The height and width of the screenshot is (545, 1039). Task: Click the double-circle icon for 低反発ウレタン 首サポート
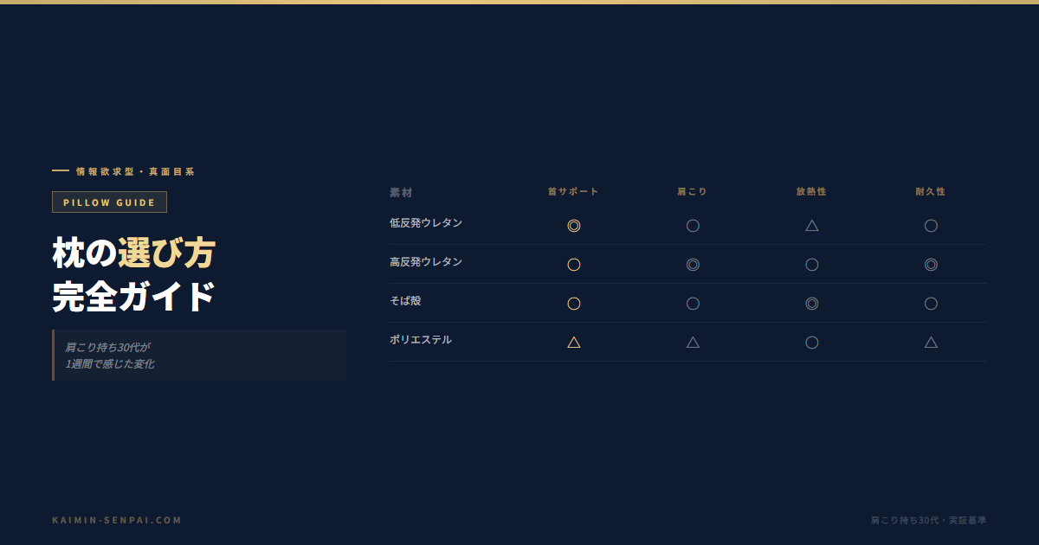574,226
